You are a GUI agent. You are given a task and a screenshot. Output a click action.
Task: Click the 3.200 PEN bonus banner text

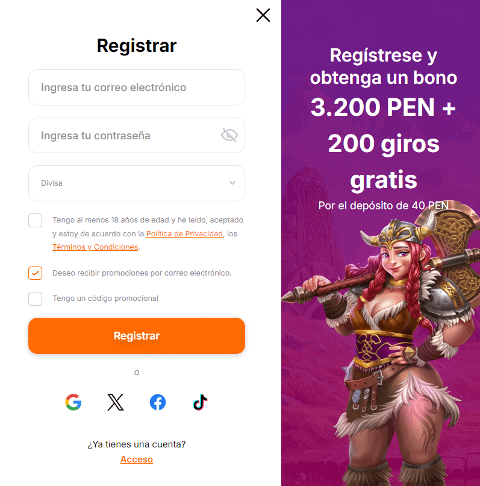coord(384,107)
